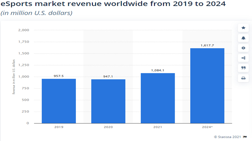Print the chart using printer icon
Viewport: 252px width, 141px height.
pos(243,78)
